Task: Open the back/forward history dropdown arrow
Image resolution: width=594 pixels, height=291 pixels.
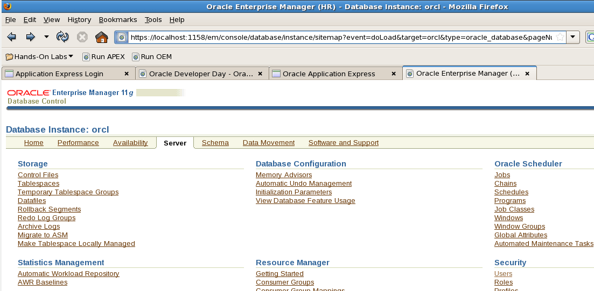Action: [47, 37]
